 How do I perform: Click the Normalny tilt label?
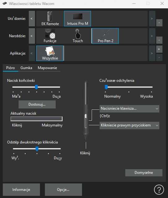113,96
